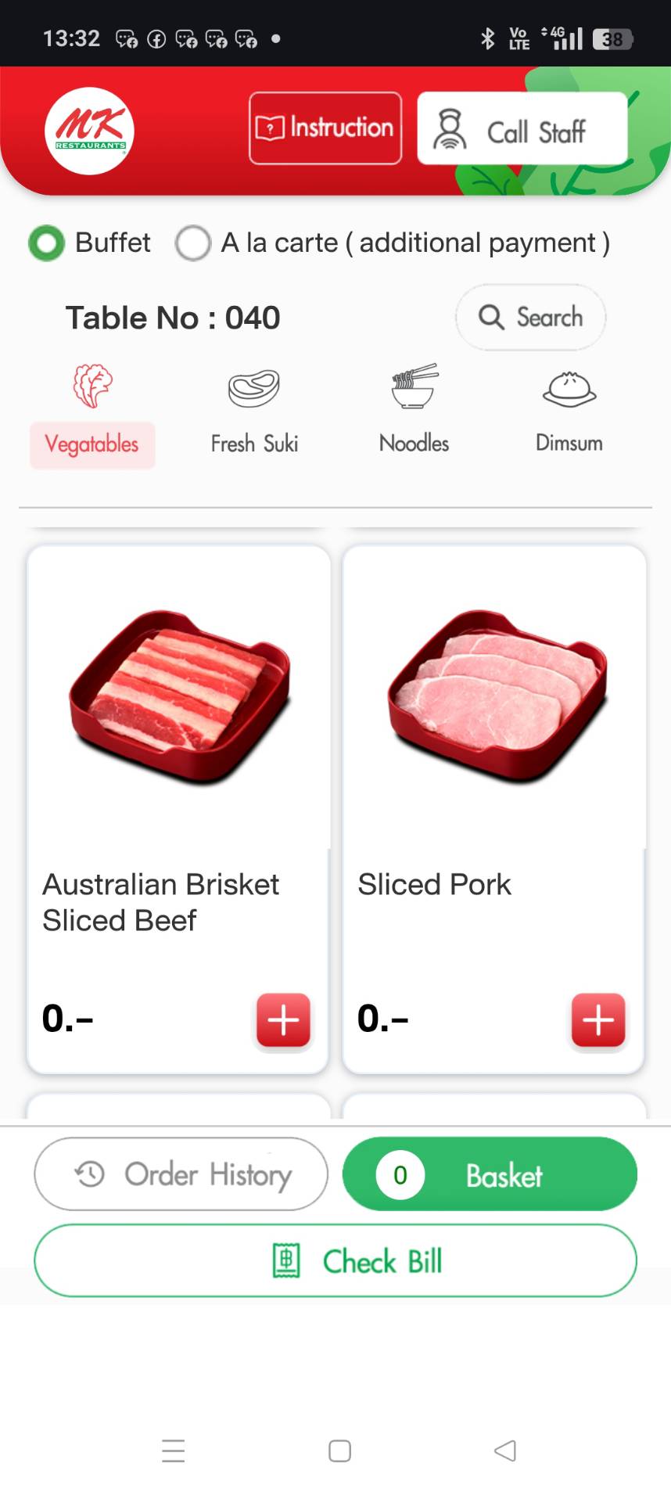Open Sliced Pork product photo
Screen dimensions: 671x1492
(496, 696)
